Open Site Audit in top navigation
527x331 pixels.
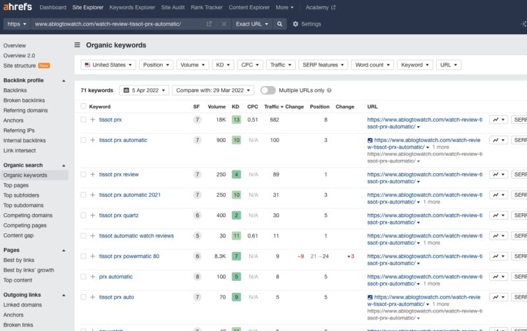tap(173, 7)
